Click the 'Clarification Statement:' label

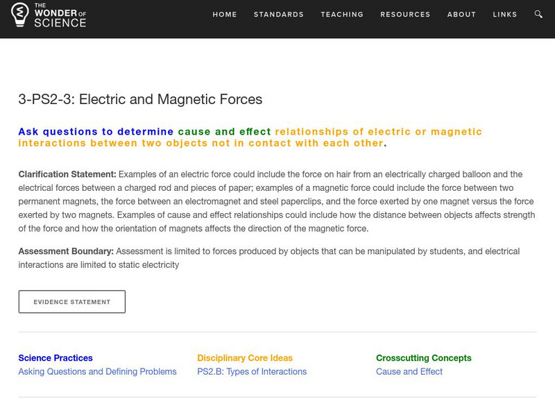tap(67, 174)
